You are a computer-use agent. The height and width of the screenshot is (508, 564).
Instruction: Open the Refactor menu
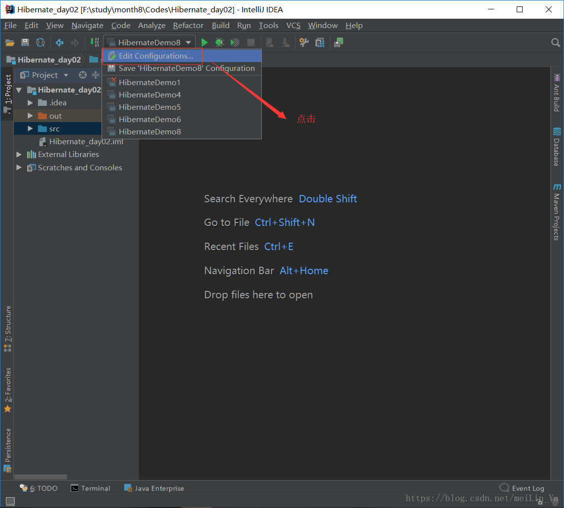point(188,26)
